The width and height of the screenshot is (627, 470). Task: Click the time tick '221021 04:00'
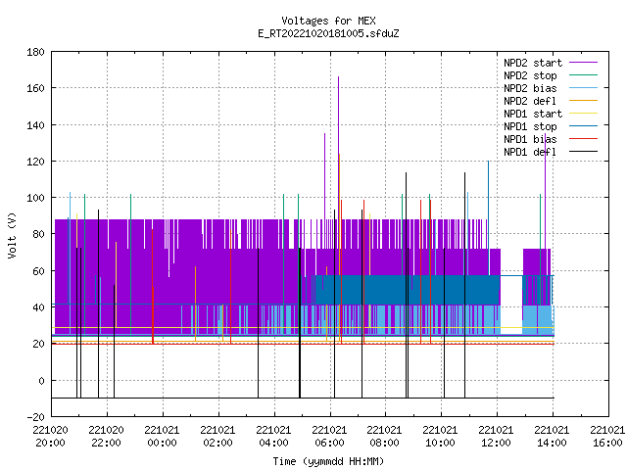pos(273,437)
